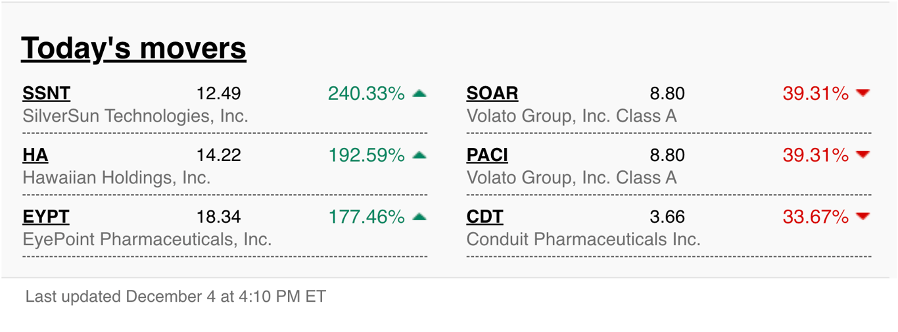The height and width of the screenshot is (332, 898).
Task: Open the SOAR ticker link
Action: (x=492, y=94)
